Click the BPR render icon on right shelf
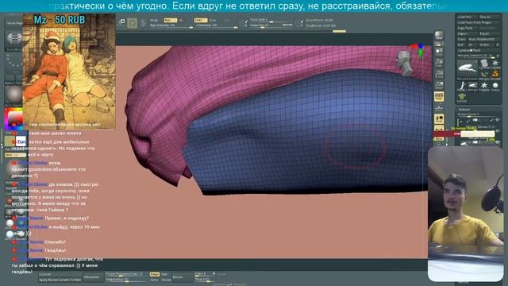Image resolution: width=508 pixels, height=286 pixels. pyautogui.click(x=439, y=34)
